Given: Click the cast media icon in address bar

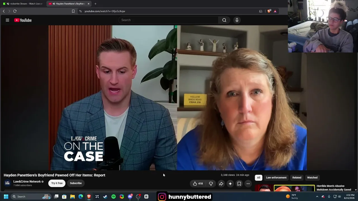Looking at the screenshot, I should pyautogui.click(x=261, y=11).
